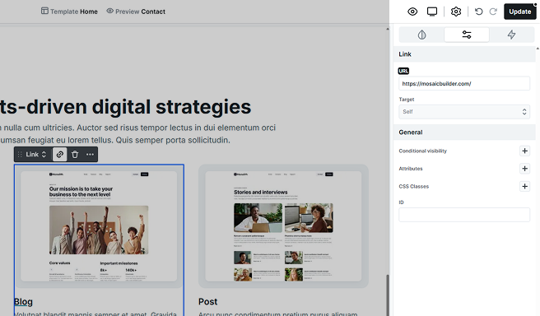Undo the last change

pos(478,12)
